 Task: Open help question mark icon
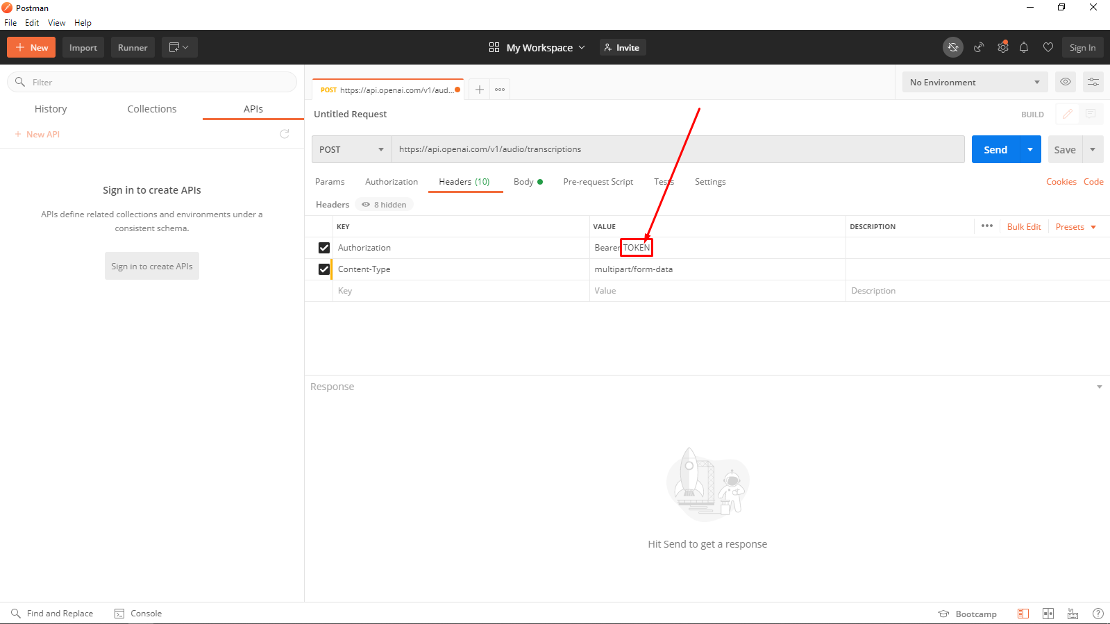pyautogui.click(x=1098, y=614)
